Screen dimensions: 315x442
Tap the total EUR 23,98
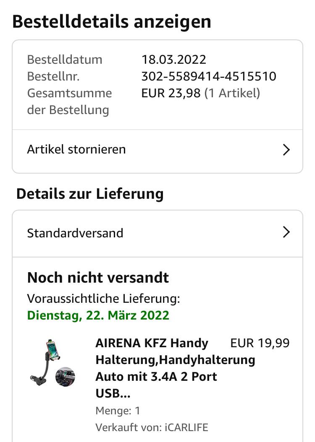coord(171,93)
